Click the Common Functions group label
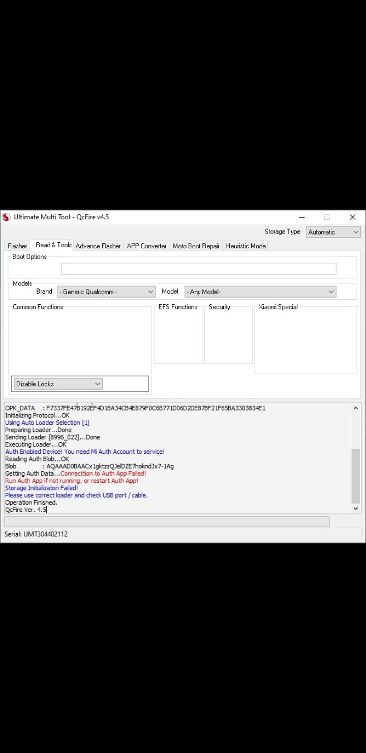Image resolution: width=366 pixels, height=753 pixels. (x=38, y=307)
